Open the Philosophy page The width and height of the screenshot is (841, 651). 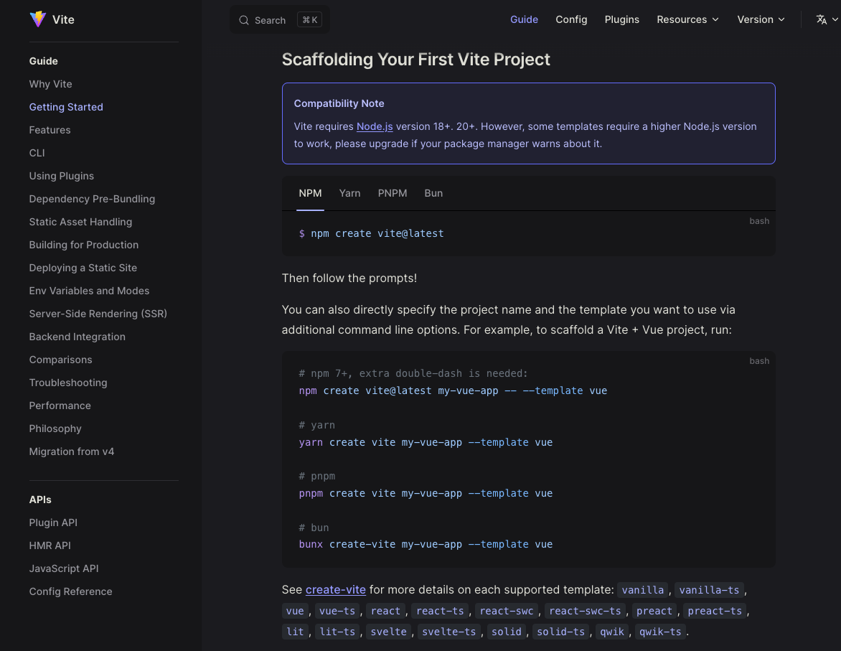[x=55, y=428]
